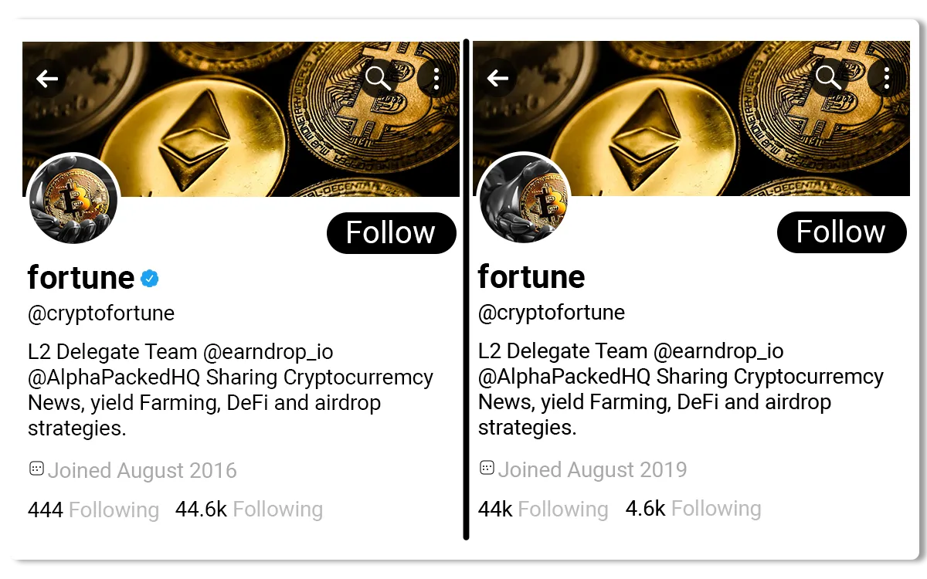Open the right profile's Bitcoin avatar
The height and width of the screenshot is (579, 927).
coord(524,198)
